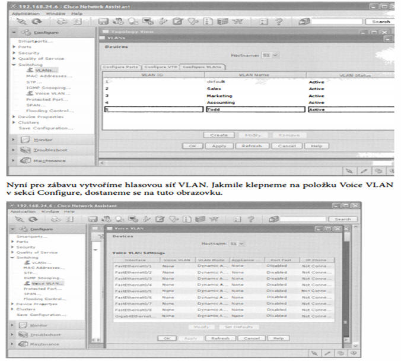Click the Maintenance icon in VLANs window sidebar
The image size is (401, 361).
tap(26, 160)
